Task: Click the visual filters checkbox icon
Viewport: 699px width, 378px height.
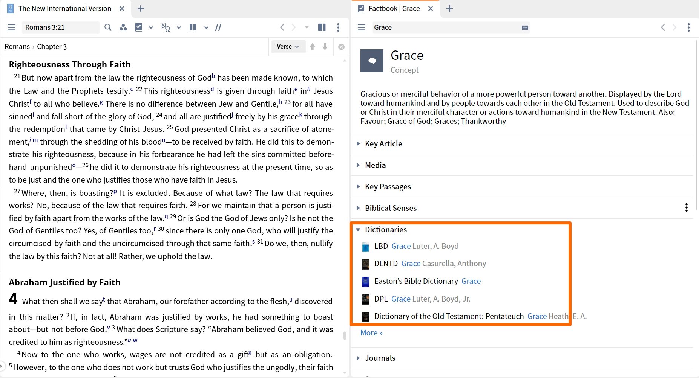Action: (x=139, y=27)
